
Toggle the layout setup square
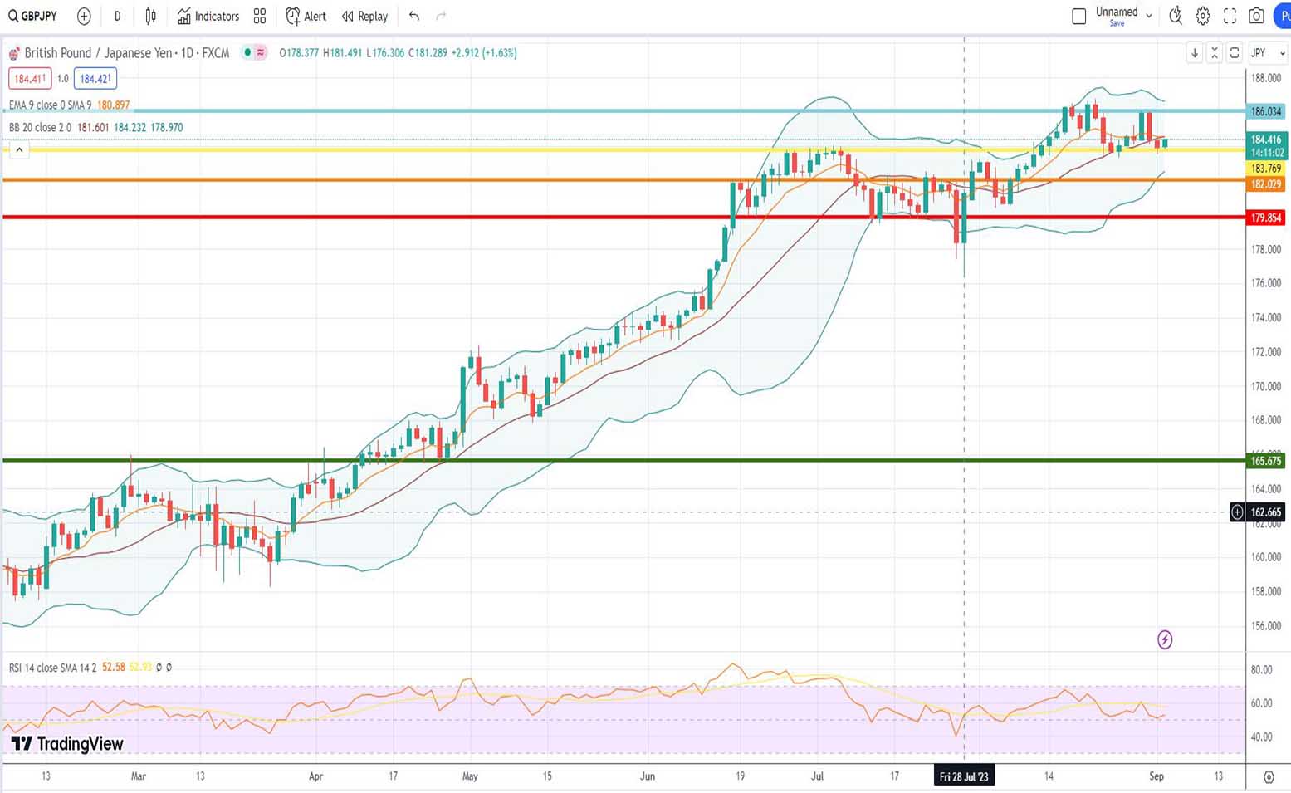tap(1078, 16)
